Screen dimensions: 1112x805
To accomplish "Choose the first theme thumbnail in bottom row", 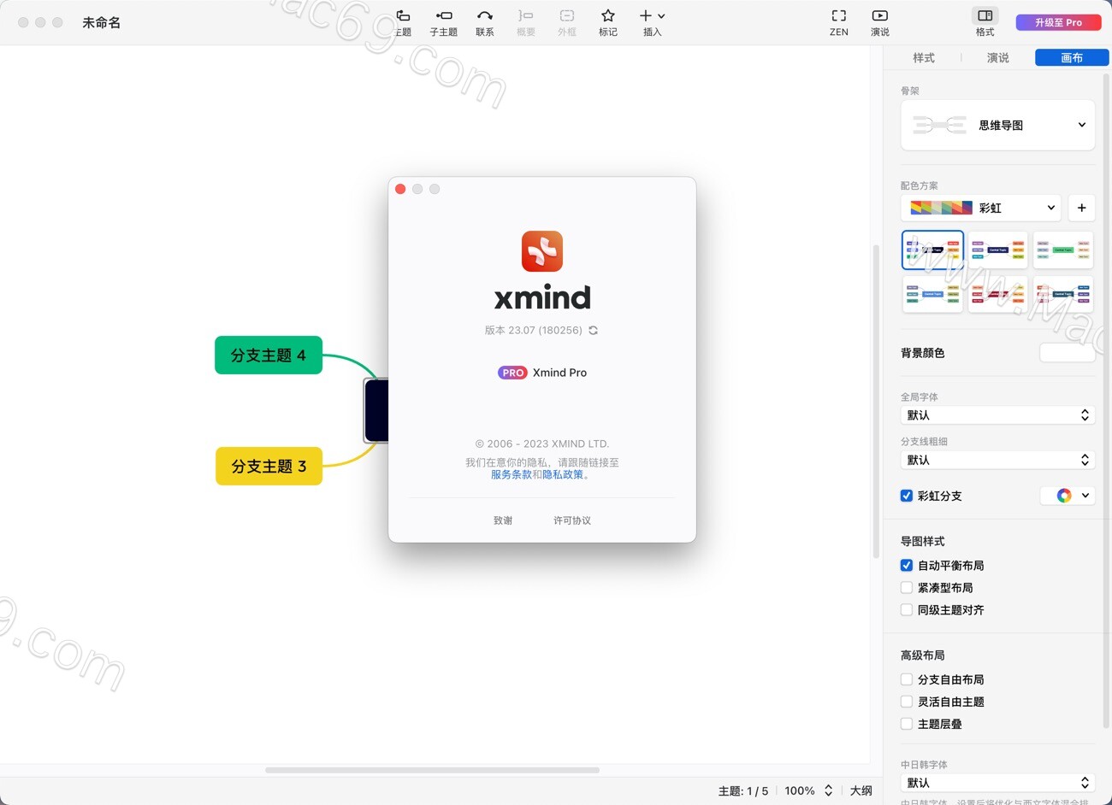I will click(x=932, y=294).
